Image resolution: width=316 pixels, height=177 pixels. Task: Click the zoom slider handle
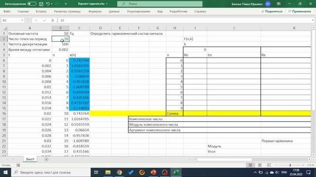point(290,165)
